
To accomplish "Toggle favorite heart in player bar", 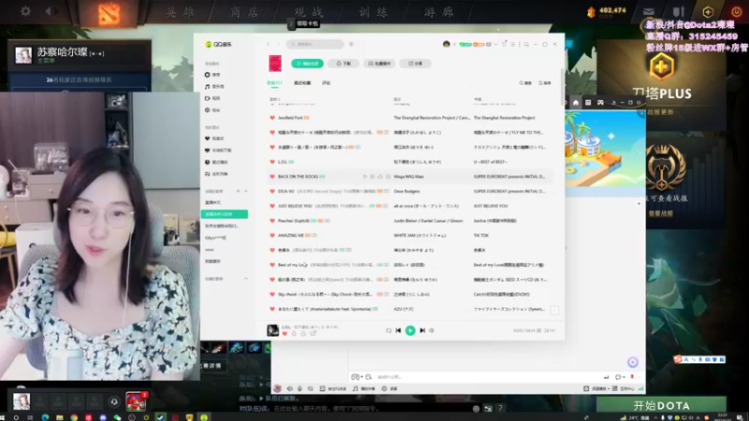I will click(285, 334).
